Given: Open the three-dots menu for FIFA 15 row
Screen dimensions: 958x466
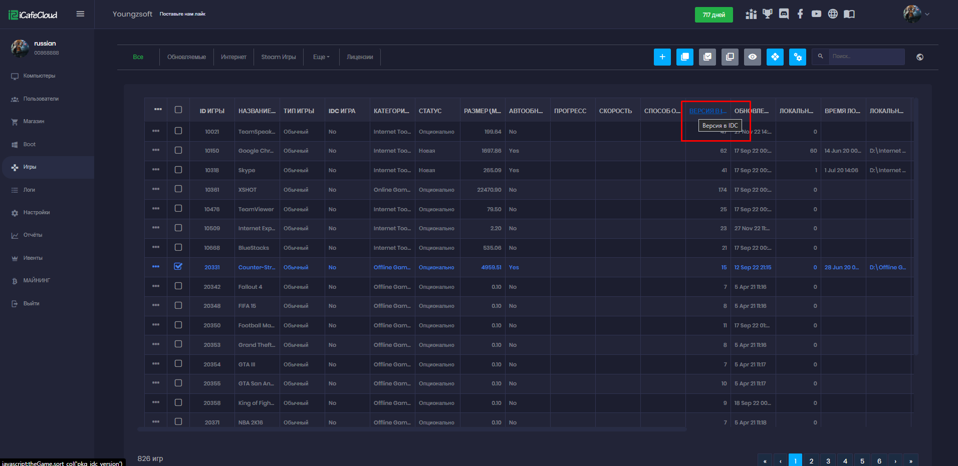Looking at the screenshot, I should [x=156, y=305].
